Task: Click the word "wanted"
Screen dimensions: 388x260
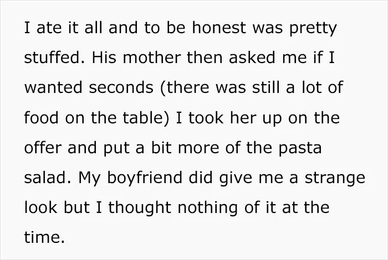Action: coord(53,87)
